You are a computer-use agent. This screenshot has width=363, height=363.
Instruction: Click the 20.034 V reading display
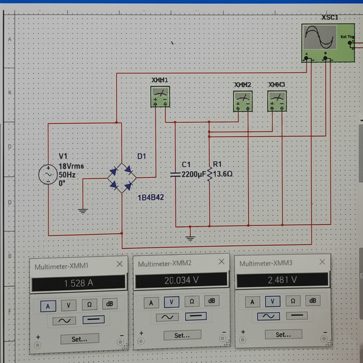[181, 280]
